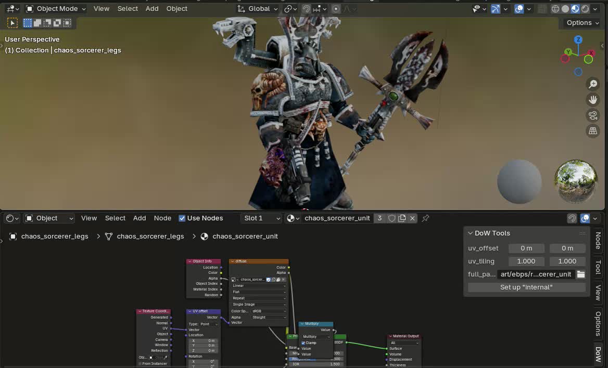This screenshot has height=368, width=608.
Task: Open the transform pivot point dropdown
Action: pos(290,8)
